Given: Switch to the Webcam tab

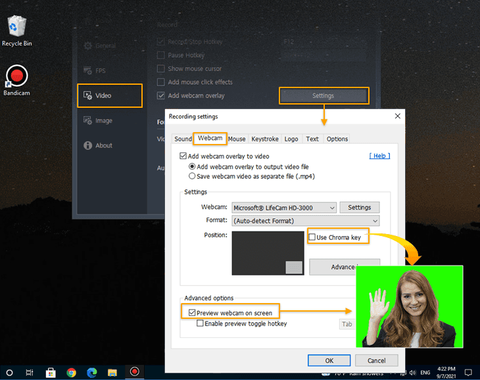Looking at the screenshot, I should click(x=210, y=138).
